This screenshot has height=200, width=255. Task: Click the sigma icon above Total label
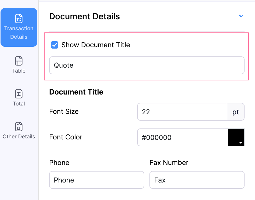[19, 94]
